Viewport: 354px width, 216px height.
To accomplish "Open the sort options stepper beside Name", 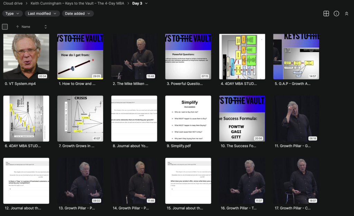I will [x=45, y=27].
